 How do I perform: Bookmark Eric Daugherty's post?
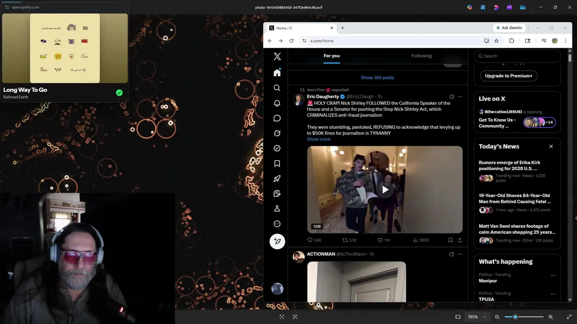[x=450, y=240]
